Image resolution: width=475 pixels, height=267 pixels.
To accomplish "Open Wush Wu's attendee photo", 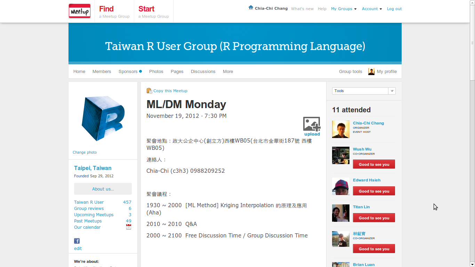I will pos(341,155).
